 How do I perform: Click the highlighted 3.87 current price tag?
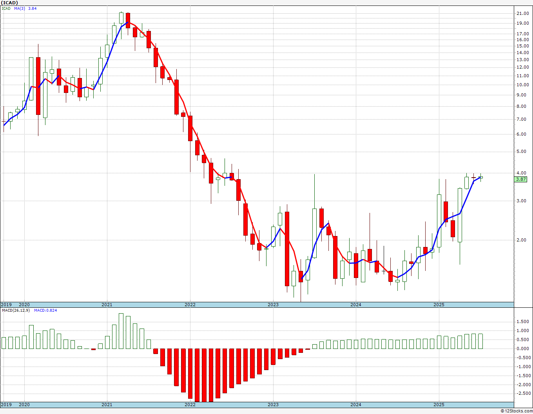click(521, 179)
